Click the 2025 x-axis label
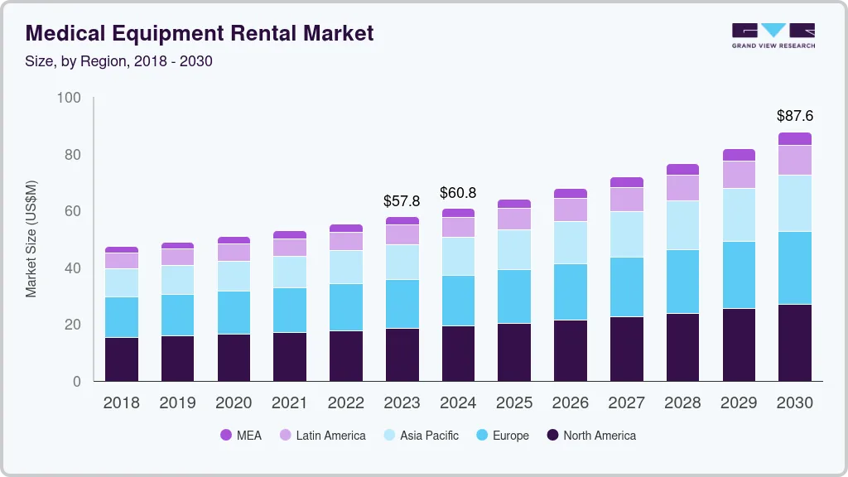848x477 pixels. [514, 403]
